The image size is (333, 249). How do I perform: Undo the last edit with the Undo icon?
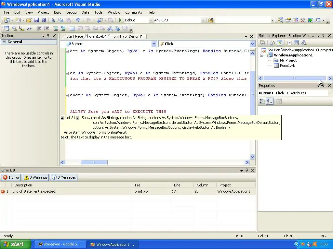pyautogui.click(x=77, y=20)
